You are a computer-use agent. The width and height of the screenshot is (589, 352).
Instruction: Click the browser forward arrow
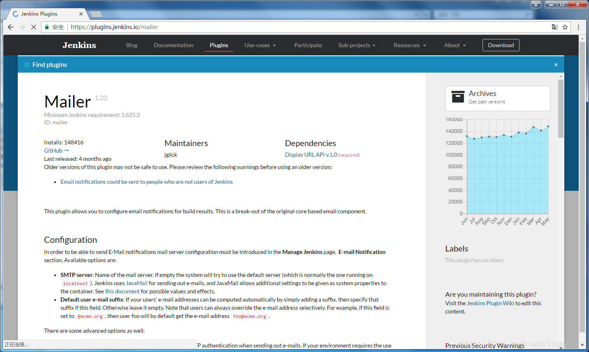(x=22, y=27)
